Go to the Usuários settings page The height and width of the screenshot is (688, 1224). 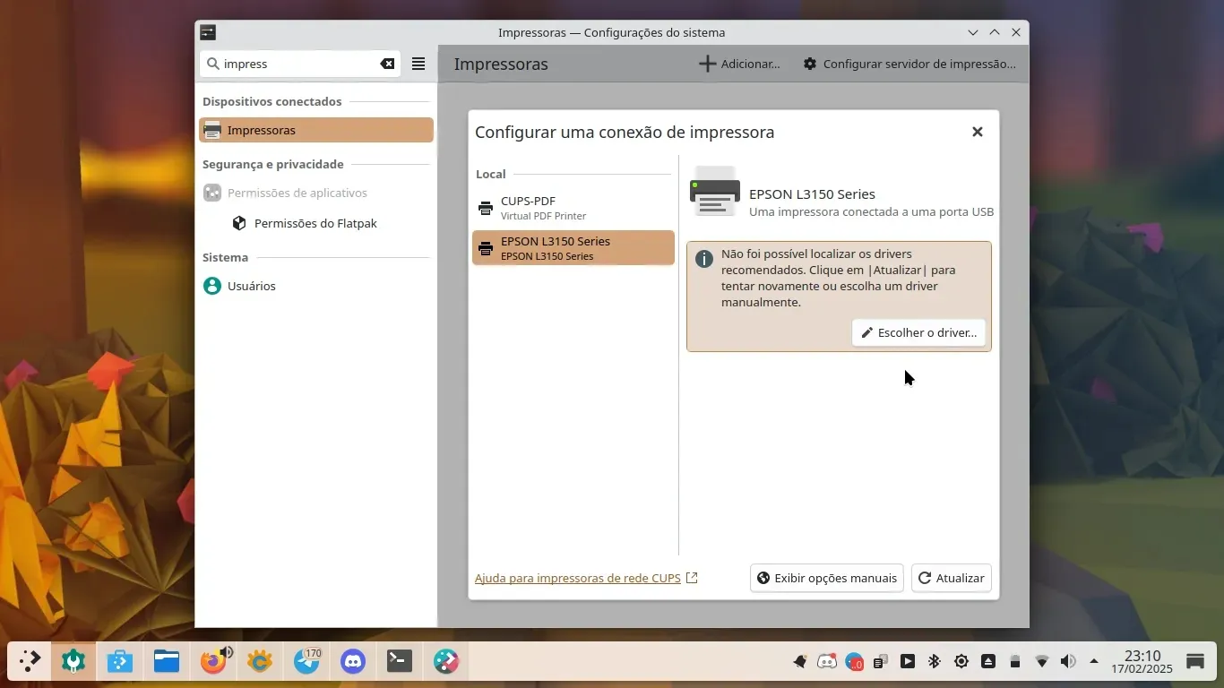click(x=251, y=286)
